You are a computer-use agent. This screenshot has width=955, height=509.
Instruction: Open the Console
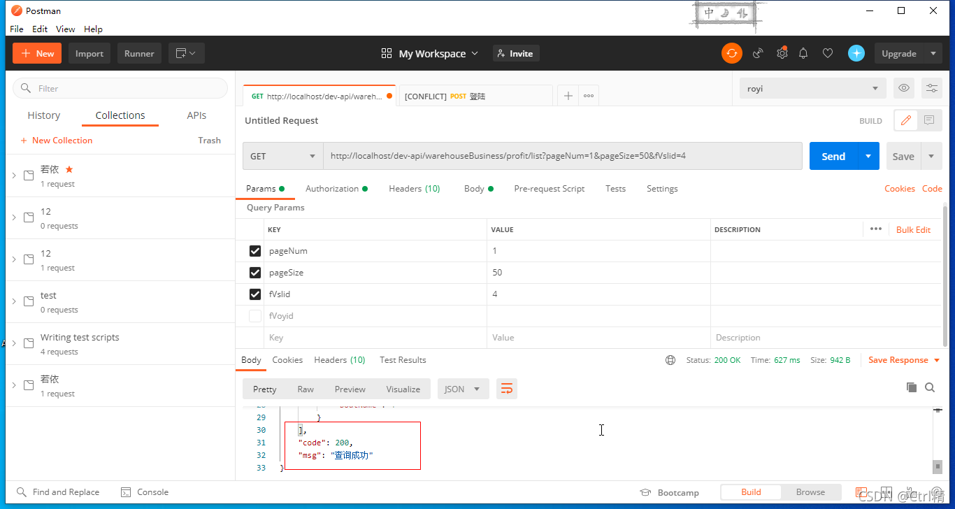(145, 492)
